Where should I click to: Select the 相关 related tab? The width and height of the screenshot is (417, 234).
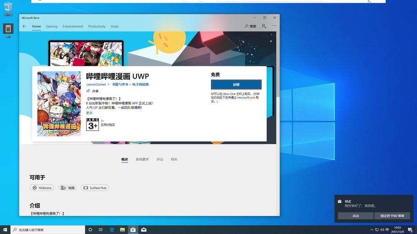pyautogui.click(x=174, y=160)
